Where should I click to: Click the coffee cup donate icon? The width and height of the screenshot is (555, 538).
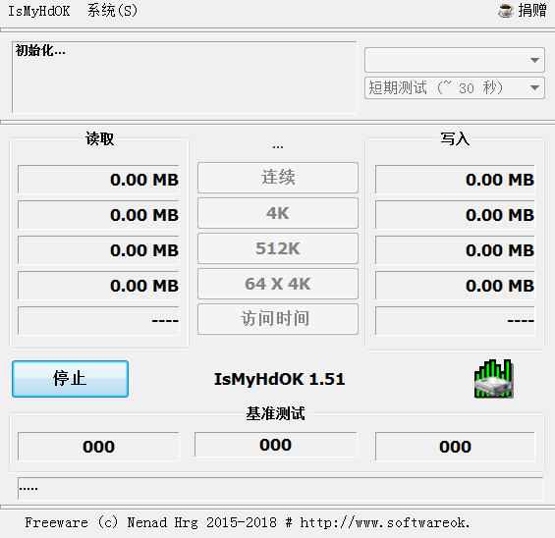(506, 10)
